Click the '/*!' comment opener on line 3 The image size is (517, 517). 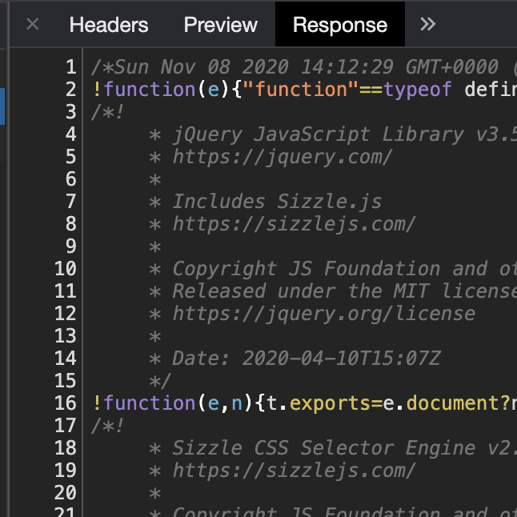(107, 112)
